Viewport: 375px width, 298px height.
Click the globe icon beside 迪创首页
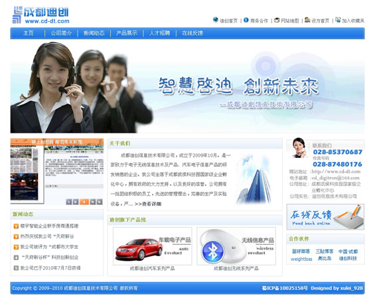click(215, 20)
